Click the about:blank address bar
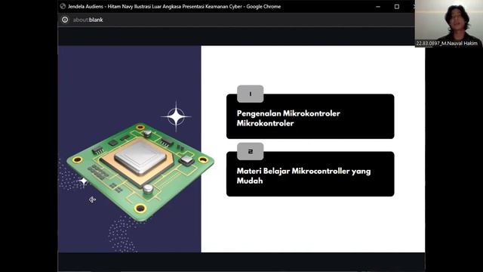The height and width of the screenshot is (272, 483). [x=88, y=20]
